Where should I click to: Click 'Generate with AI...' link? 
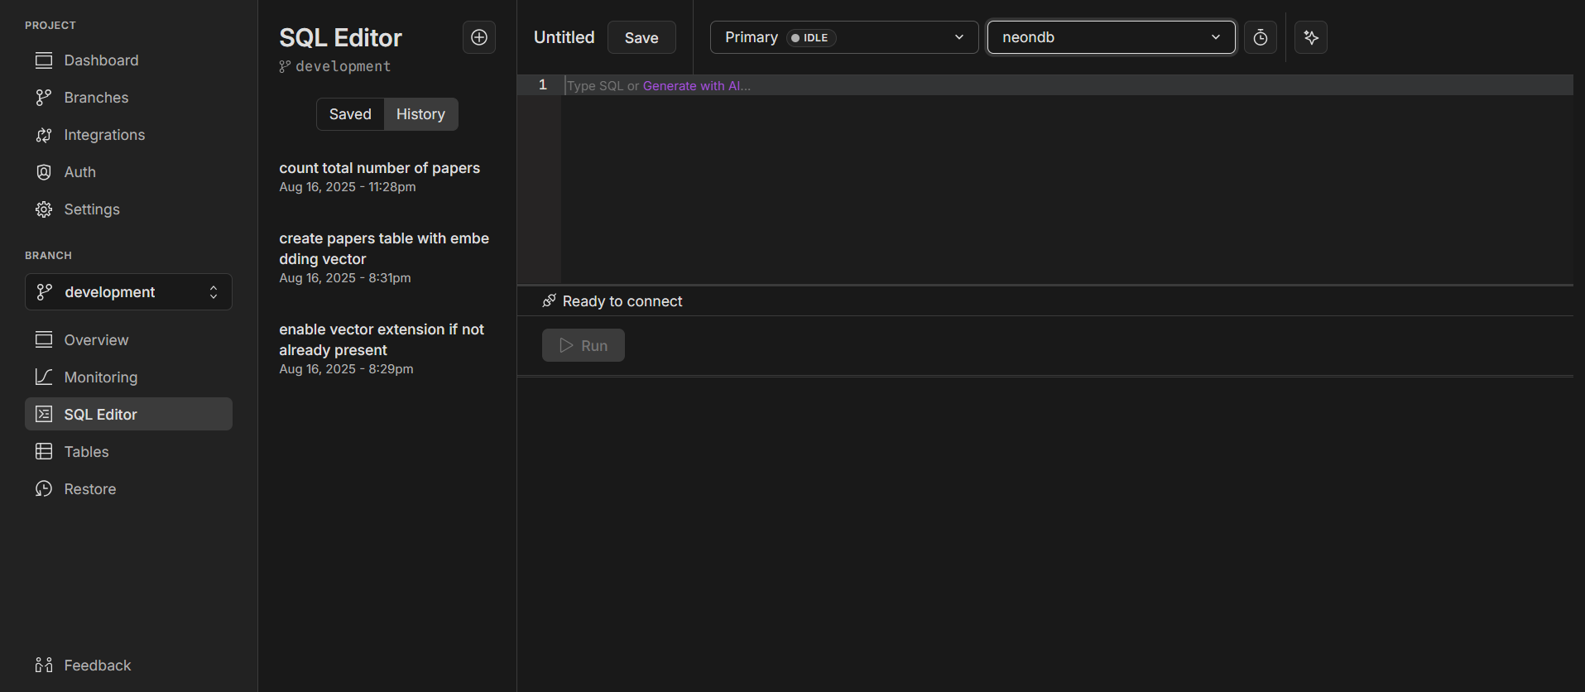tap(697, 86)
